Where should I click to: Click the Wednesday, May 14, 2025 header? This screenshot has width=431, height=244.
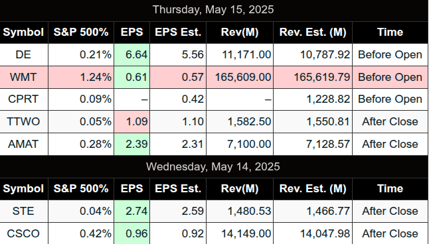coord(214,166)
